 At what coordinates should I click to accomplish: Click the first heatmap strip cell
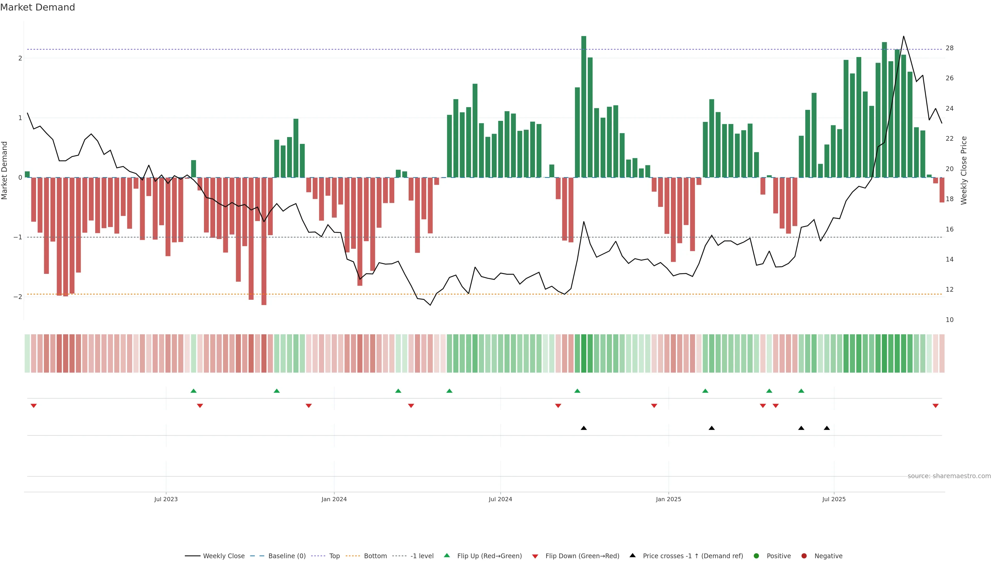[x=27, y=353]
